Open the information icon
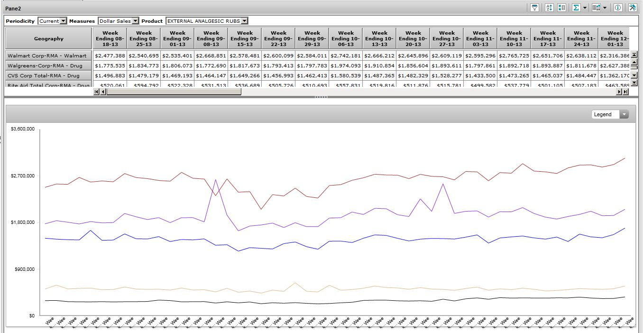This screenshot has width=643, height=333. [x=618, y=8]
